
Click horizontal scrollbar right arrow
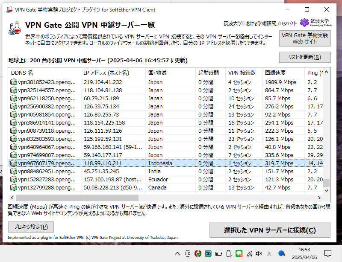pyautogui.click(x=319, y=198)
